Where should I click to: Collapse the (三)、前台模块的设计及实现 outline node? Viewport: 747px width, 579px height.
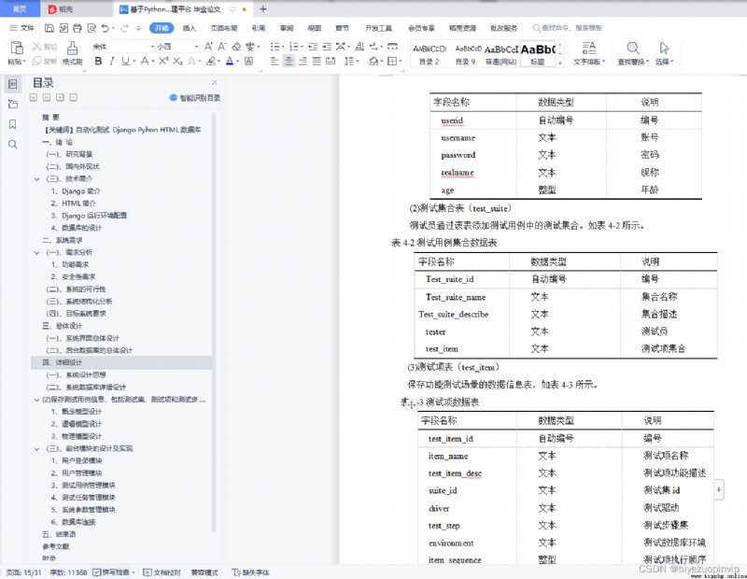point(36,449)
